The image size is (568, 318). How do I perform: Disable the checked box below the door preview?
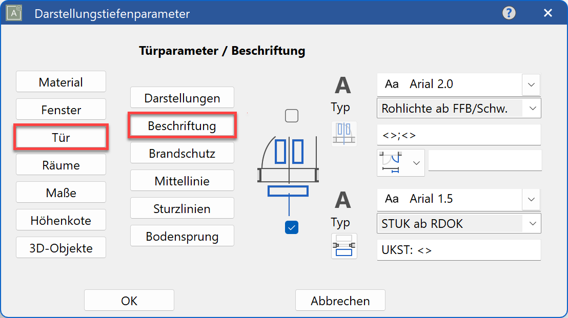tap(292, 227)
